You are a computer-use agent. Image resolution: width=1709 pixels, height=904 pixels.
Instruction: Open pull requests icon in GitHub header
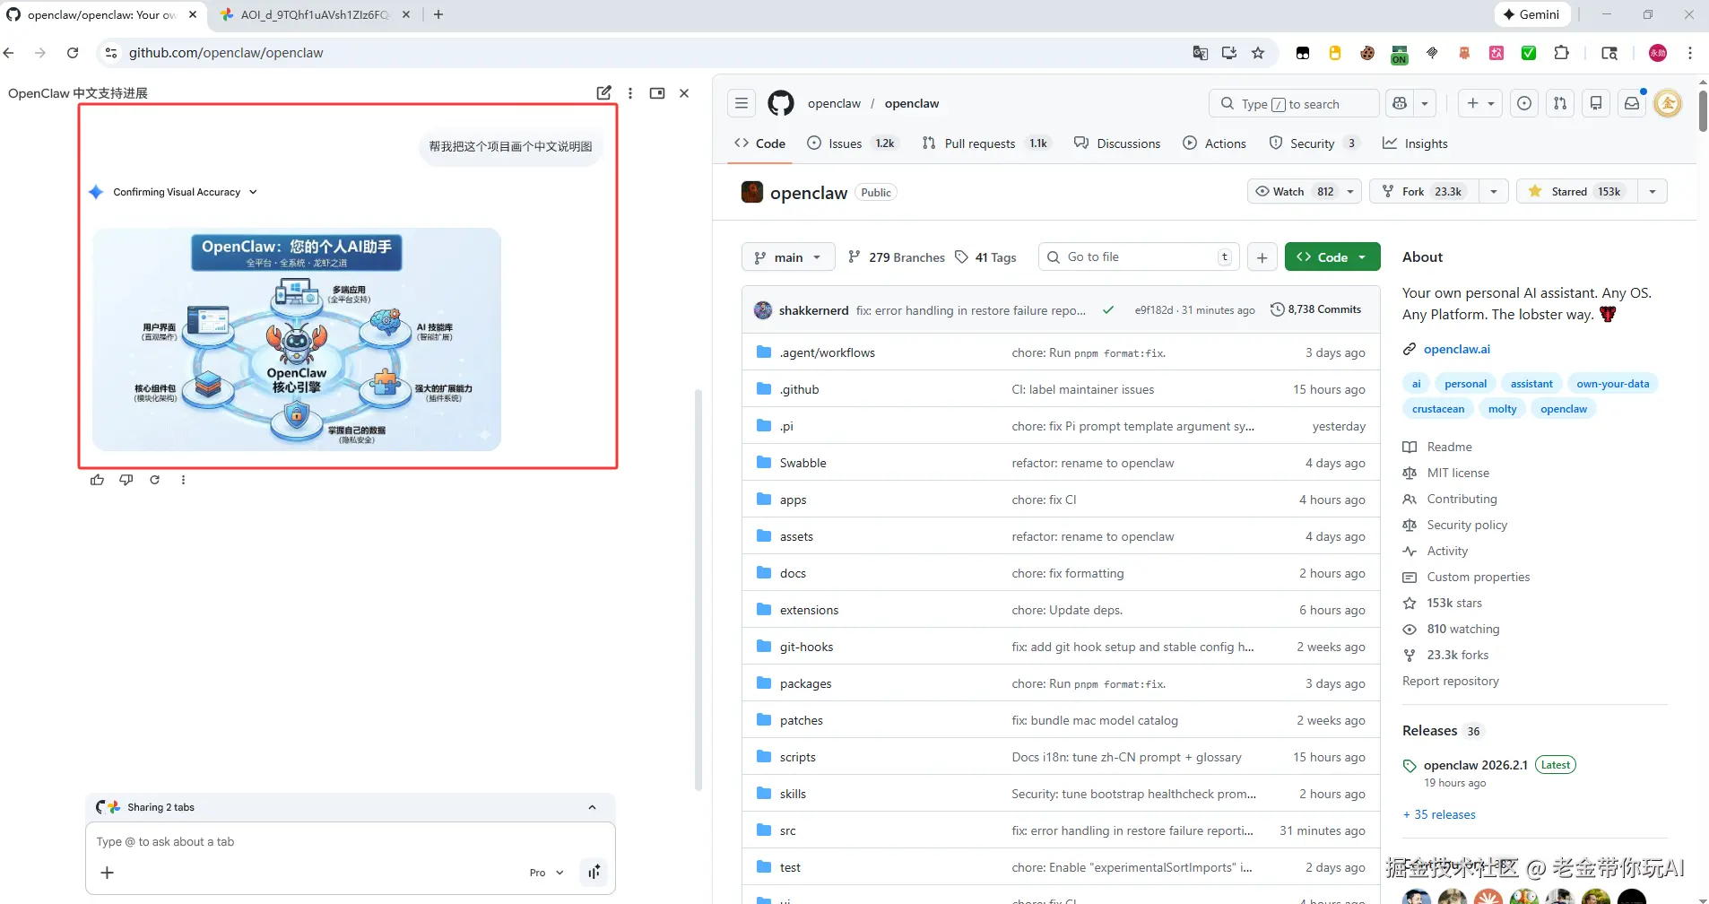point(1560,103)
